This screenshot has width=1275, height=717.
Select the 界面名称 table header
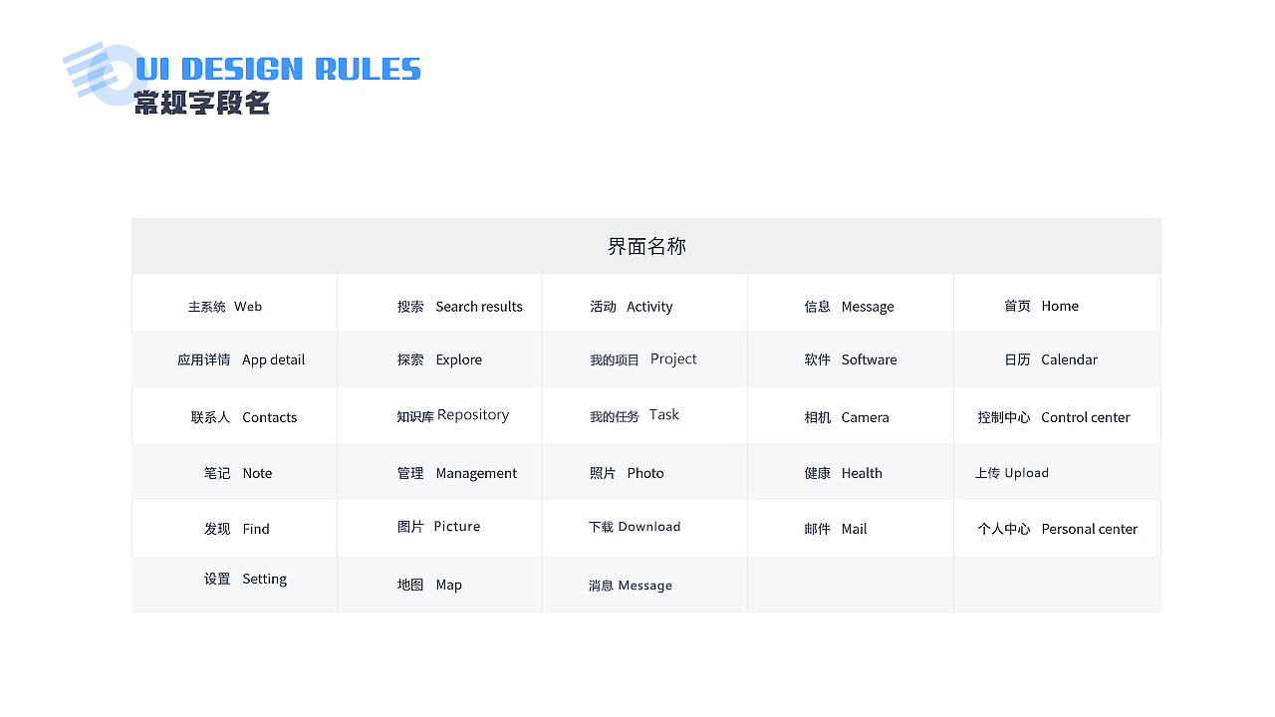click(x=646, y=246)
